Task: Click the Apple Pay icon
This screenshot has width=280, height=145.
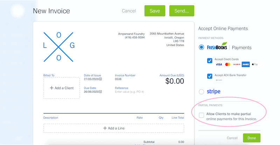Action: (x=254, y=65)
